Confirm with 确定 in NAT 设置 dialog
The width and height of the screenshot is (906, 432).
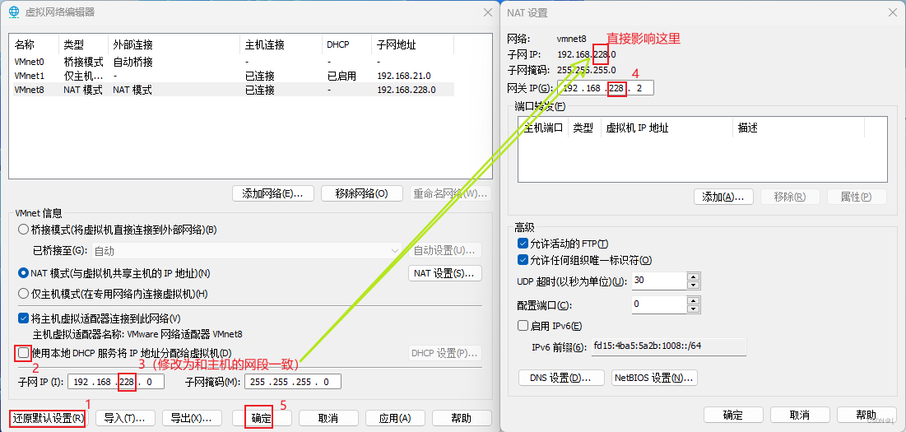[x=733, y=415]
